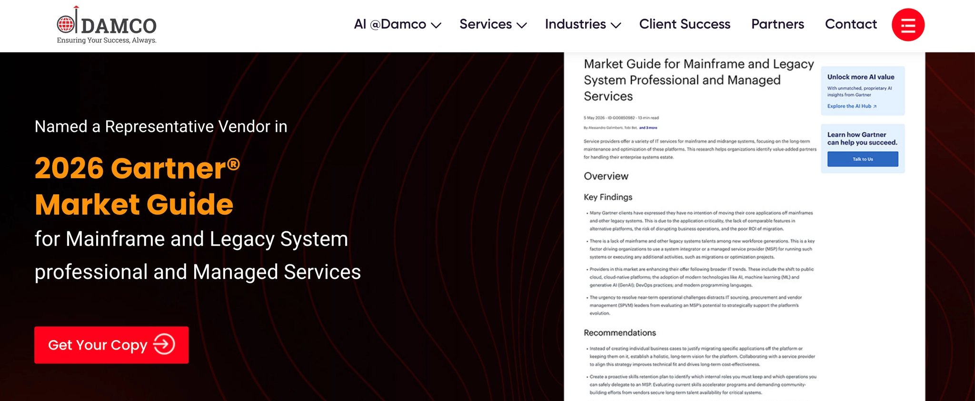Click the 'Unlock more AI value' card heading

point(861,77)
